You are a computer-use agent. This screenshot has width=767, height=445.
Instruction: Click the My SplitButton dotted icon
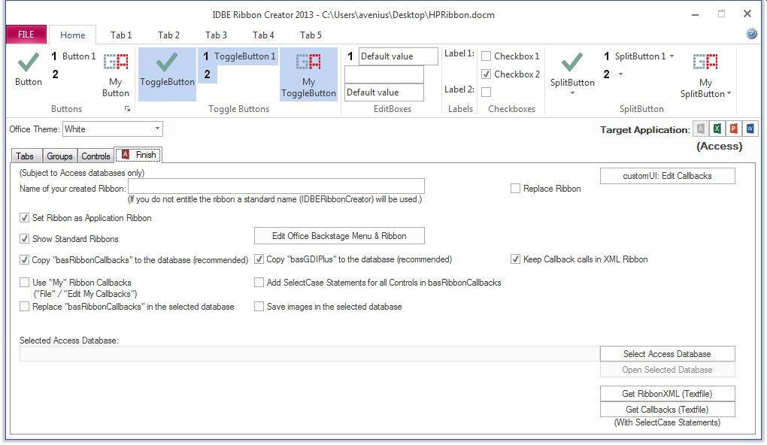coord(705,62)
